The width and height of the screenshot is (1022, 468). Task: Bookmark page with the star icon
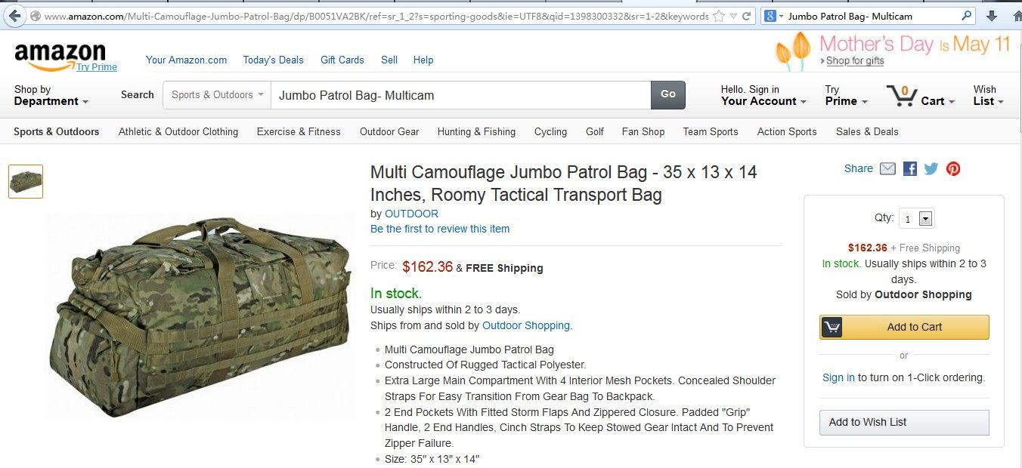[x=718, y=16]
